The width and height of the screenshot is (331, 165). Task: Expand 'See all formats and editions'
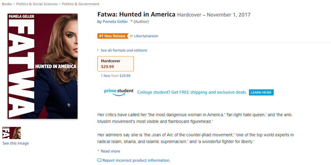tap(124, 50)
